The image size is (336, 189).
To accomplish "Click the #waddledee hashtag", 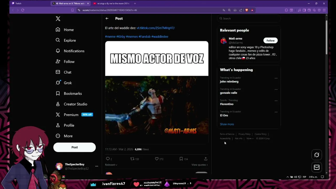I will pos(160,36).
